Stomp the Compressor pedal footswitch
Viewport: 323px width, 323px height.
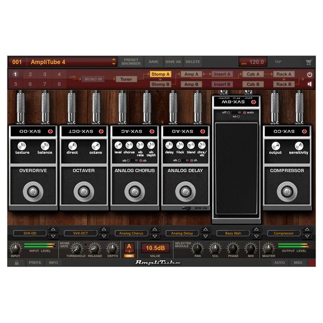287,192
